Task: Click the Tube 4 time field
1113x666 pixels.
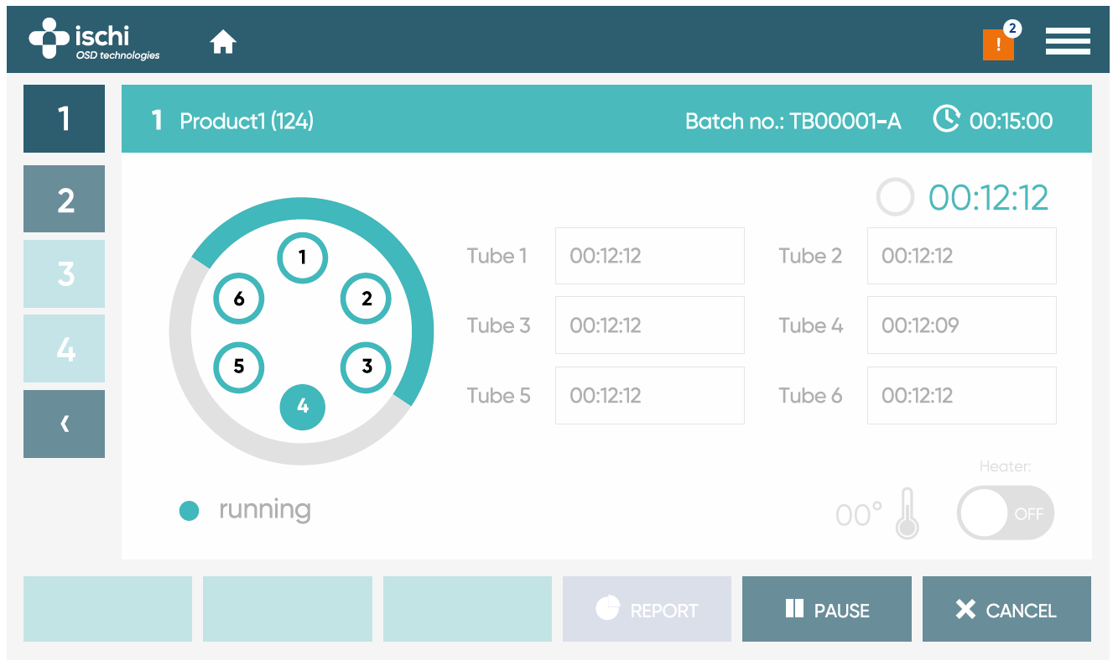Action: [x=961, y=325]
